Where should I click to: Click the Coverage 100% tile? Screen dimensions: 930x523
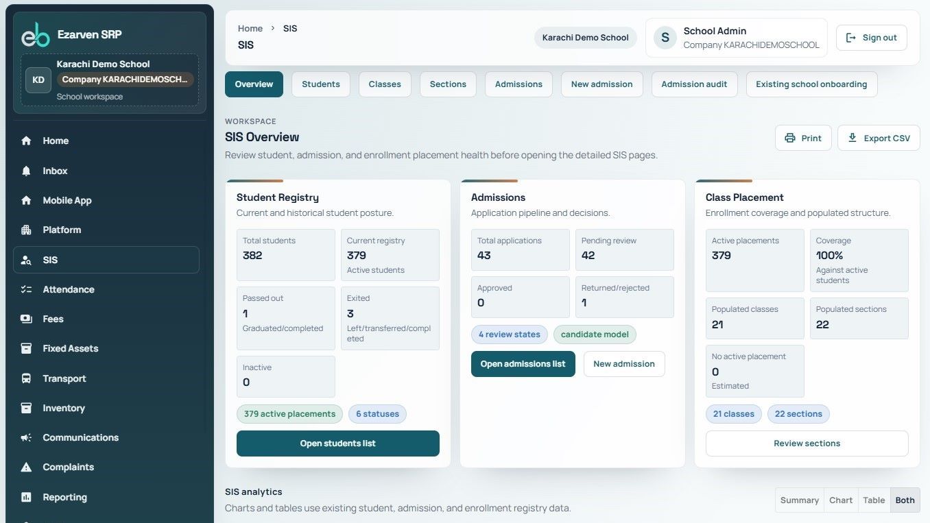(x=859, y=260)
